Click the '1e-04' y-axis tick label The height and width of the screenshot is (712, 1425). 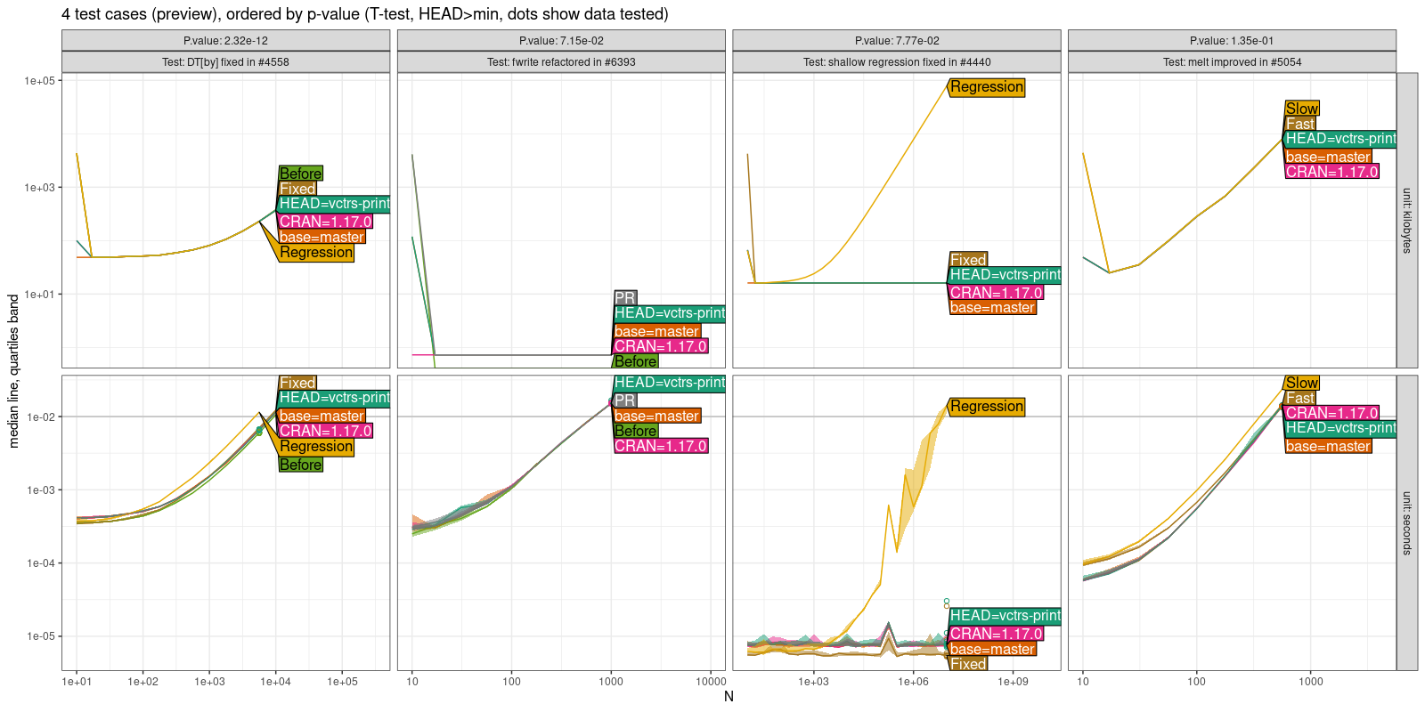coord(41,563)
